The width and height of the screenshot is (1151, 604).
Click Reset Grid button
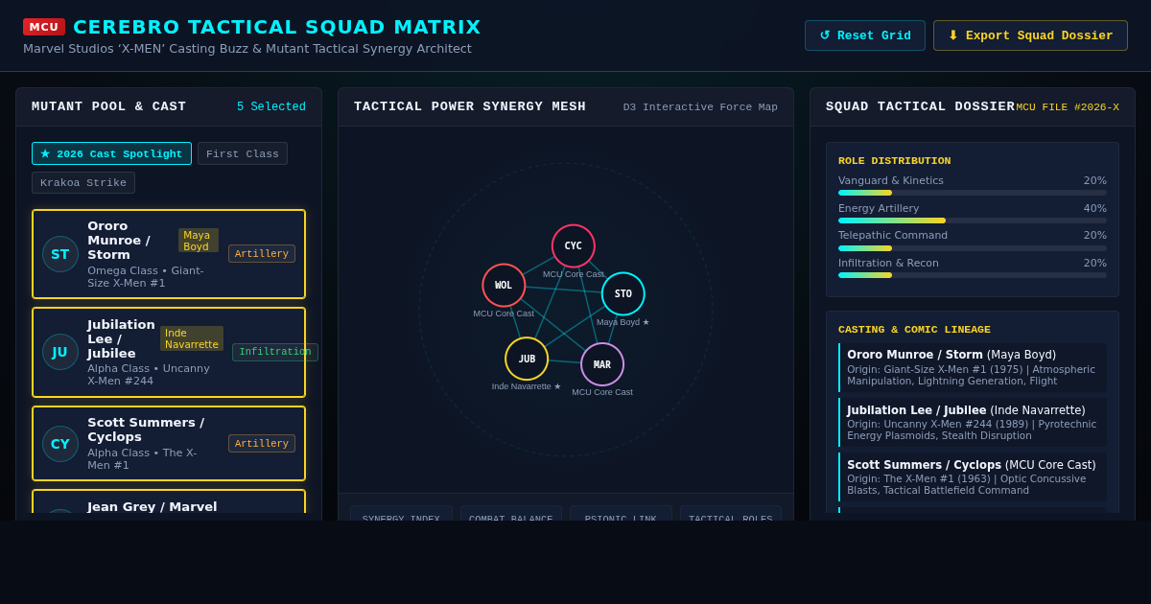pyautogui.click(x=865, y=35)
